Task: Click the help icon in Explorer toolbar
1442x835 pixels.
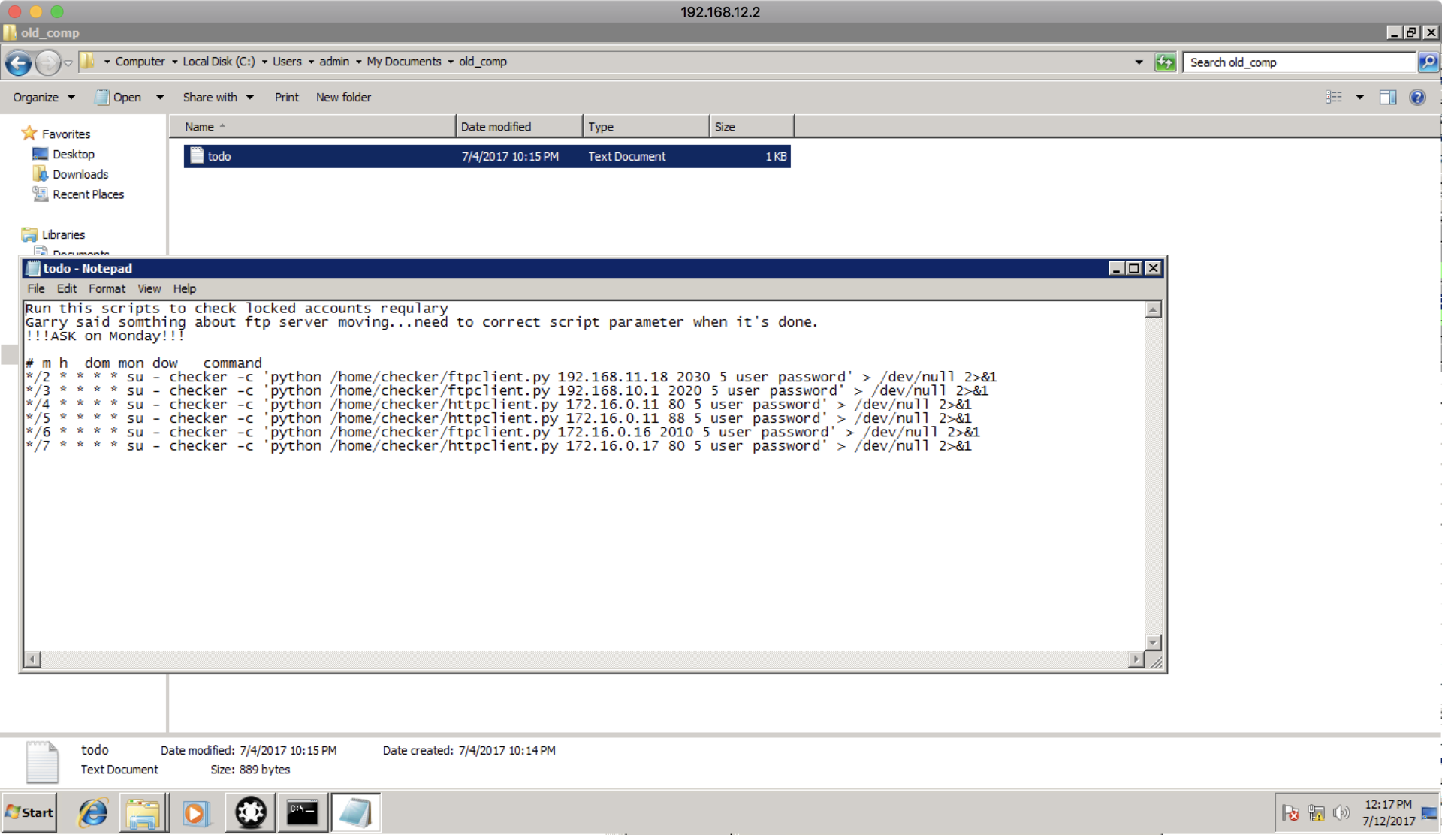Action: pos(1417,96)
